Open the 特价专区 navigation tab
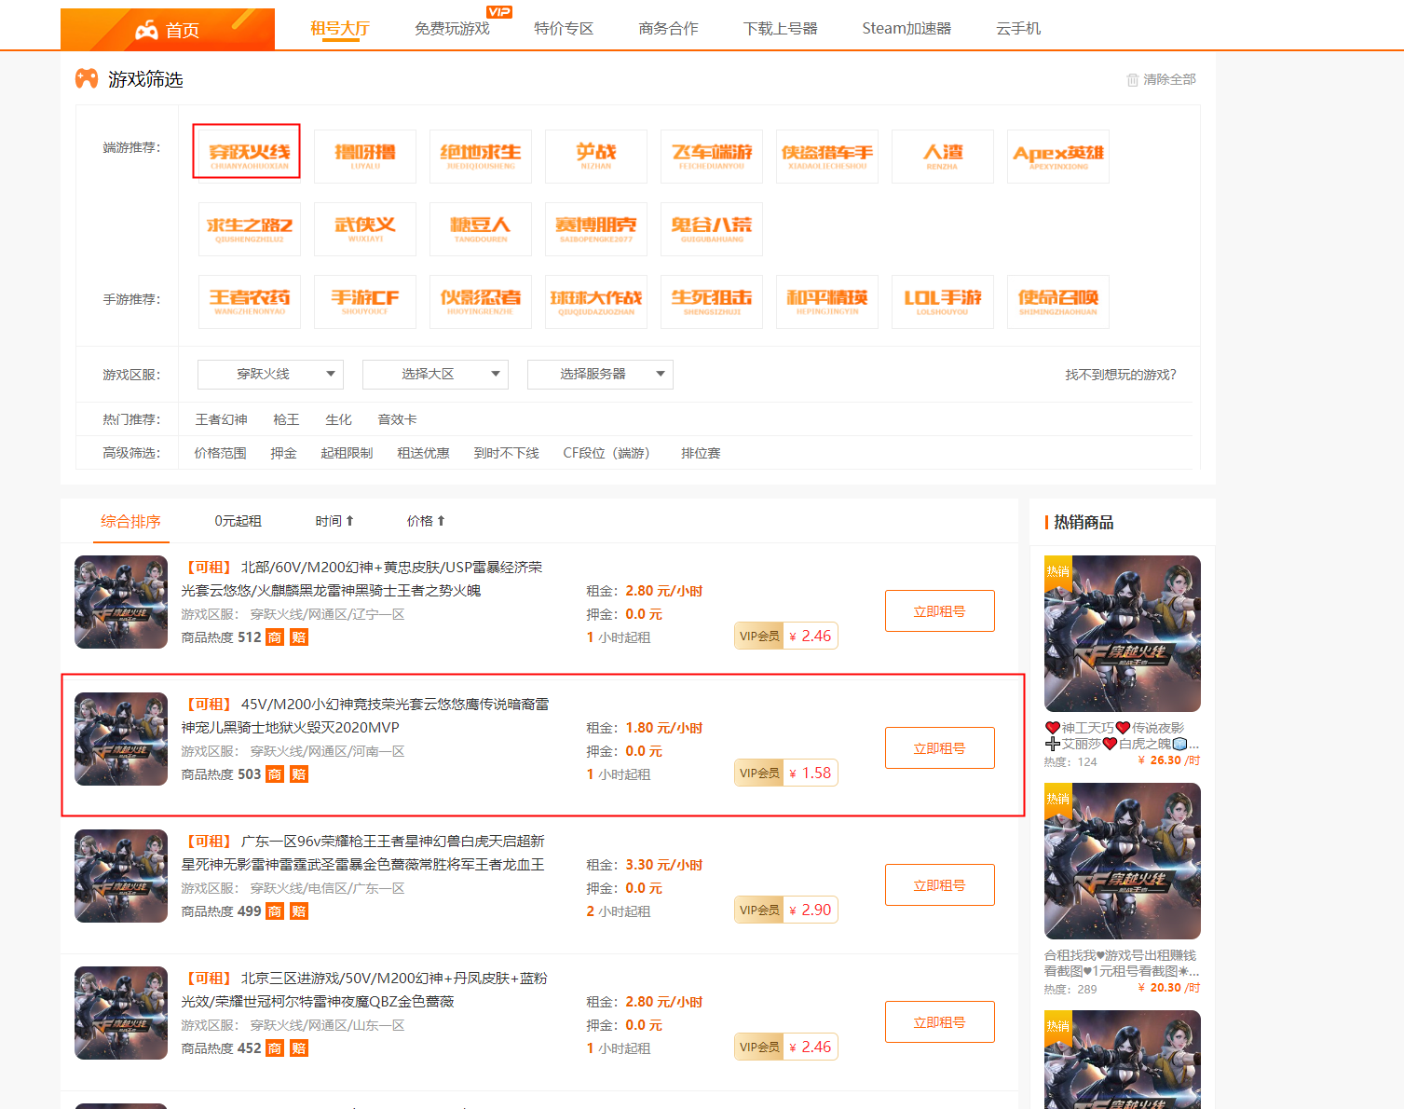Image resolution: width=1404 pixels, height=1109 pixels. click(563, 29)
